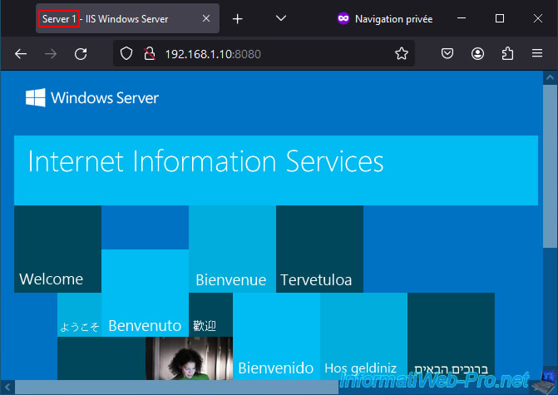Bookmark this page with the star
The height and width of the screenshot is (395, 558).
[x=402, y=53]
